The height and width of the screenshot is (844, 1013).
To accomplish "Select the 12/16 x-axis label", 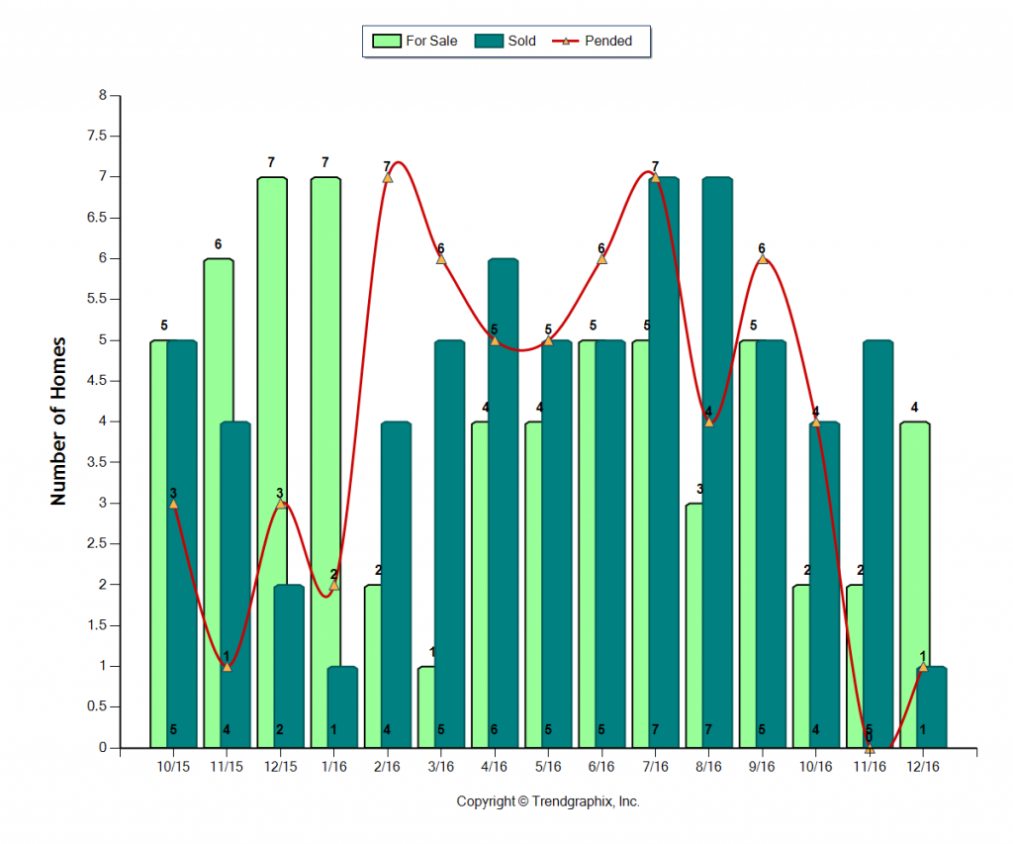I will point(923,767).
